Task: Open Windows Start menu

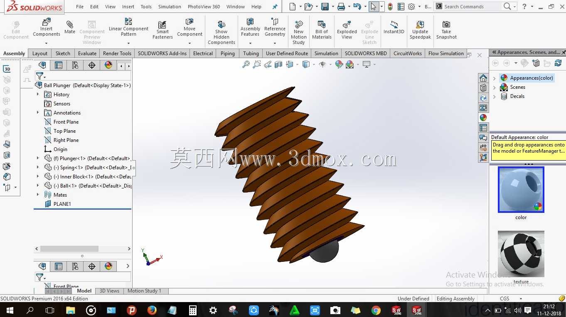Action: 10,310
